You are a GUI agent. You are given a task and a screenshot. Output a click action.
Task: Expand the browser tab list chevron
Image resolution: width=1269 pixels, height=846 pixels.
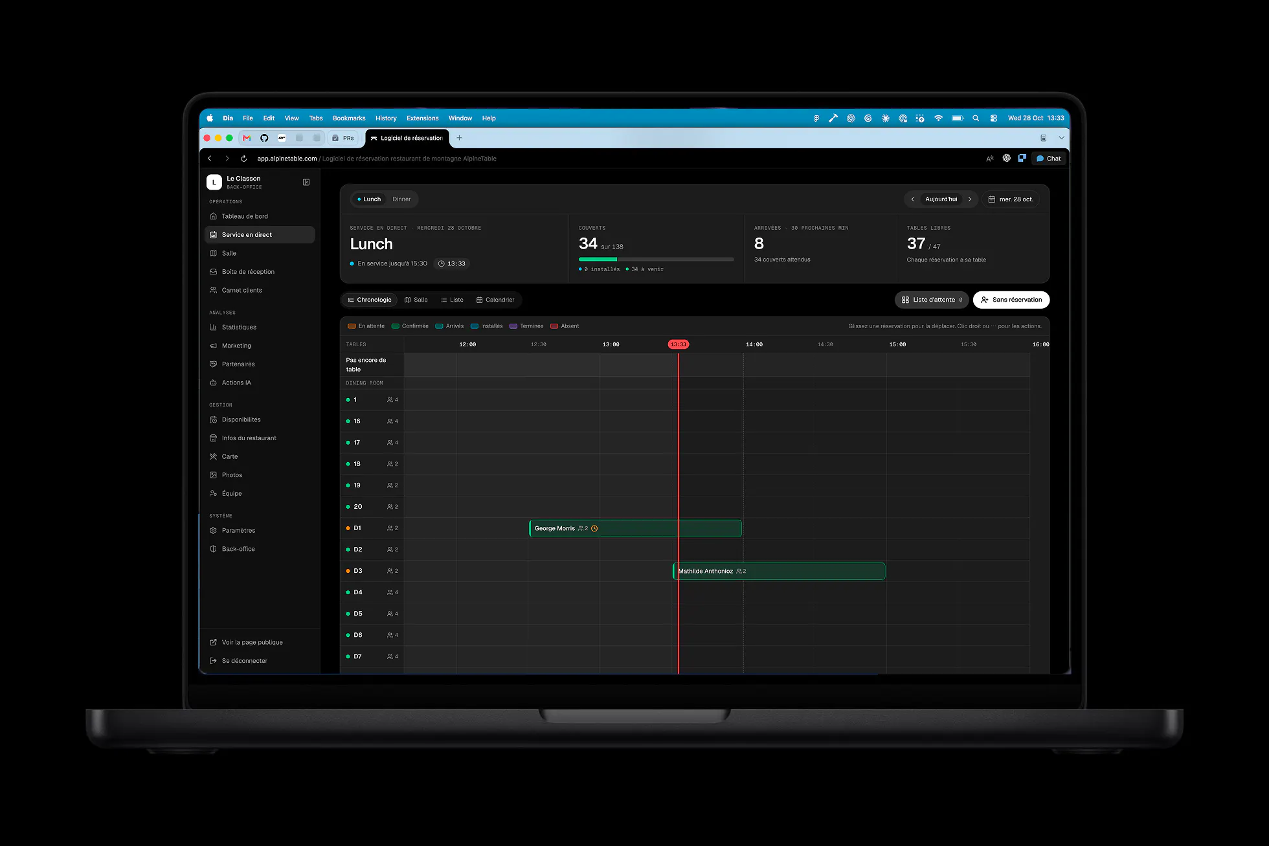click(1061, 138)
